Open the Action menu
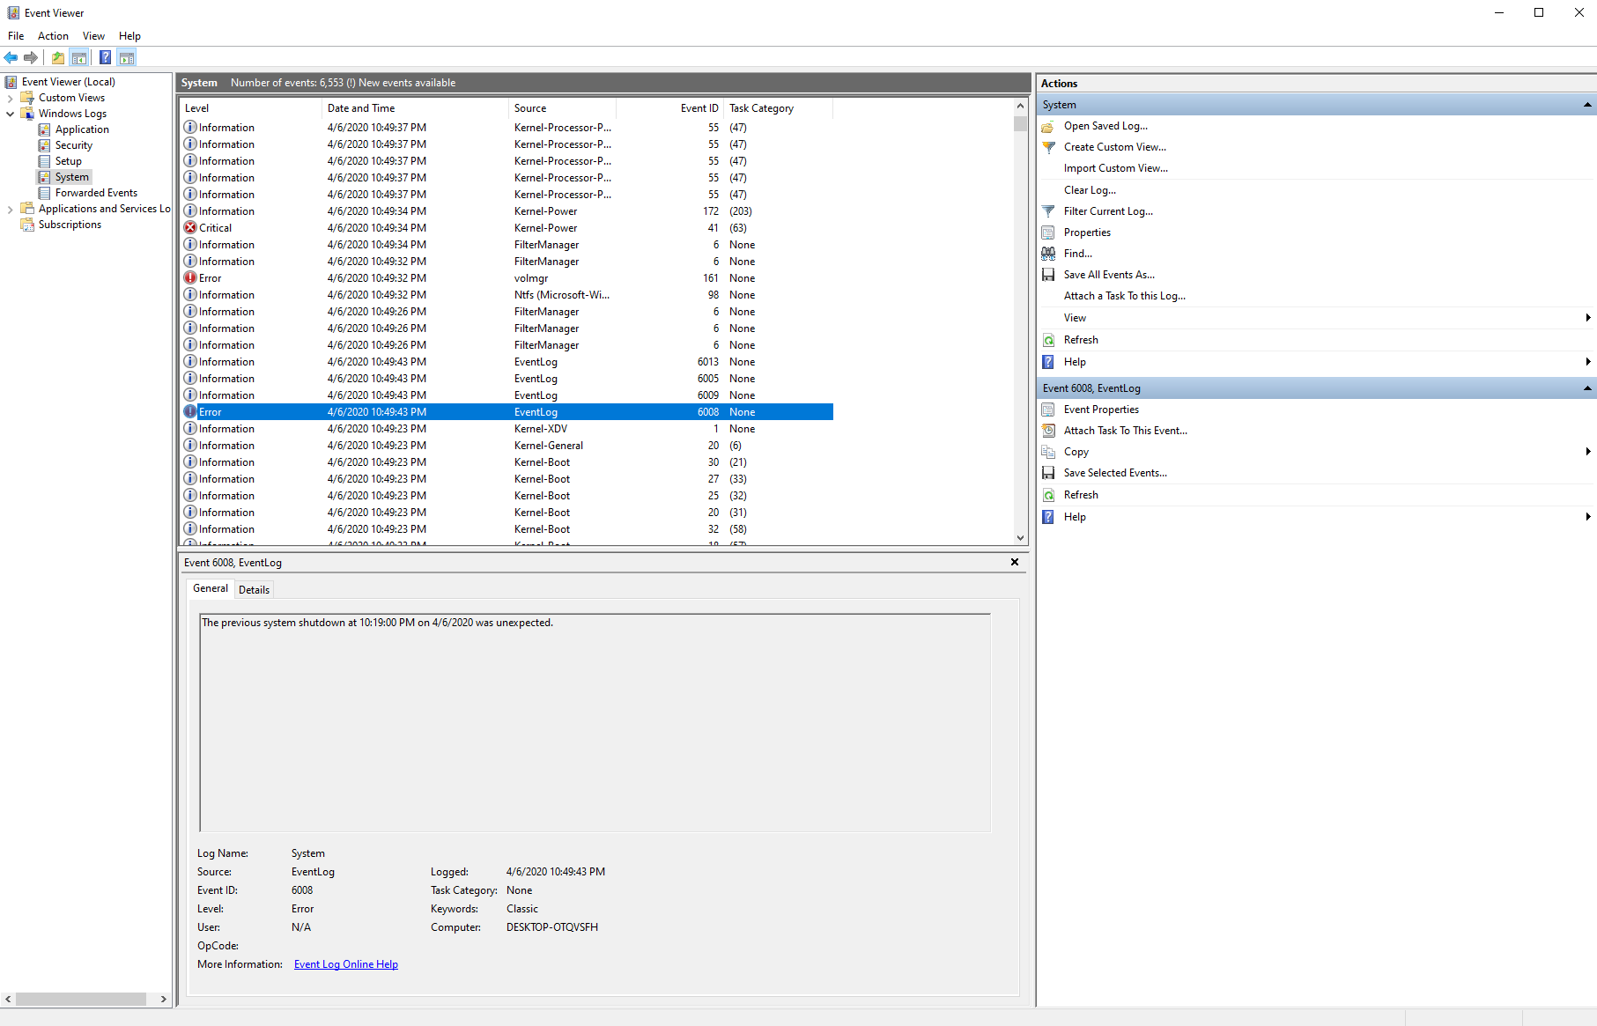The width and height of the screenshot is (1597, 1026). [53, 36]
